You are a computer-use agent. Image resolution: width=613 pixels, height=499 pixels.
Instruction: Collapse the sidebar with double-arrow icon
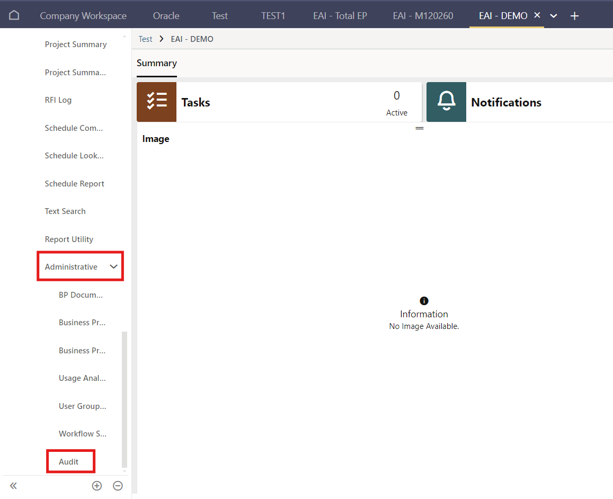point(13,486)
